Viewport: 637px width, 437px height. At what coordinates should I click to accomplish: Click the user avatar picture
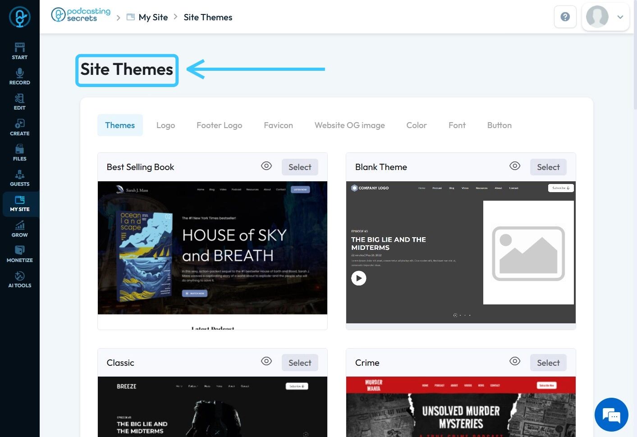(597, 17)
